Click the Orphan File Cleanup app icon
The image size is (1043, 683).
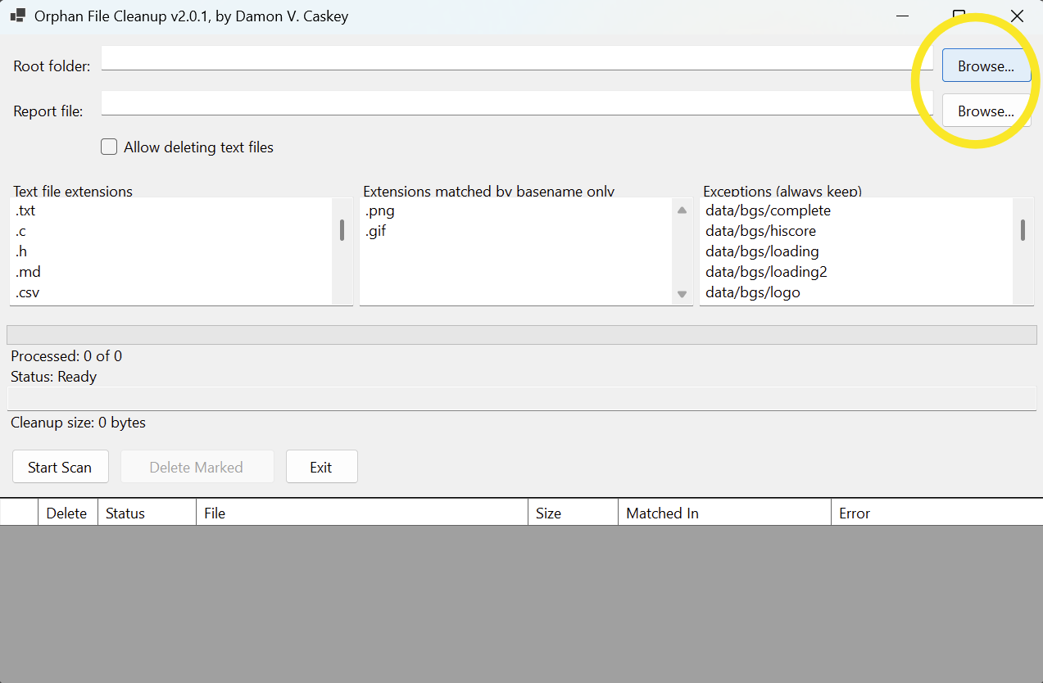coord(16,16)
